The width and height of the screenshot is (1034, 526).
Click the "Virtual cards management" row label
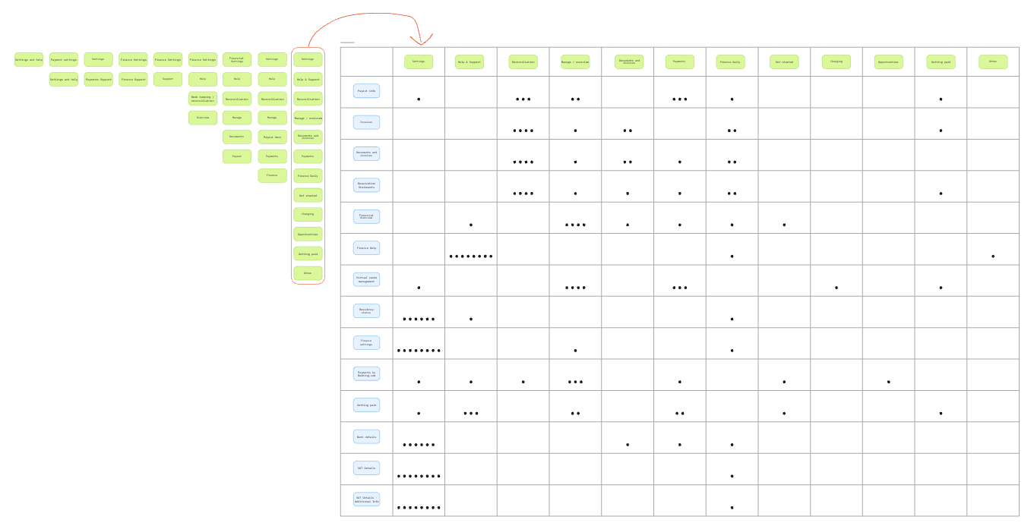[366, 279]
